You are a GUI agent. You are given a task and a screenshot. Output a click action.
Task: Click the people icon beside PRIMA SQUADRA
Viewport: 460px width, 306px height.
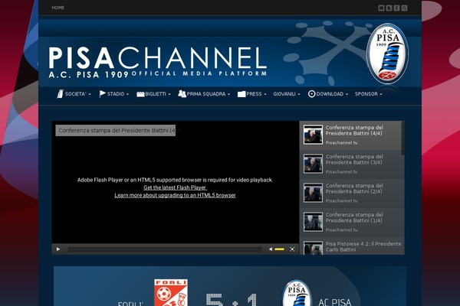[x=182, y=93]
